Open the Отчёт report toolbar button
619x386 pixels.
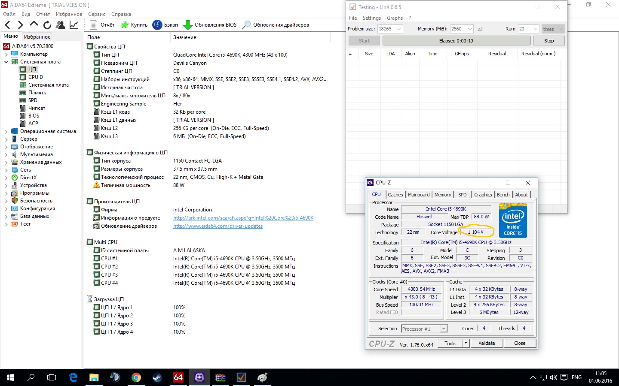(102, 25)
